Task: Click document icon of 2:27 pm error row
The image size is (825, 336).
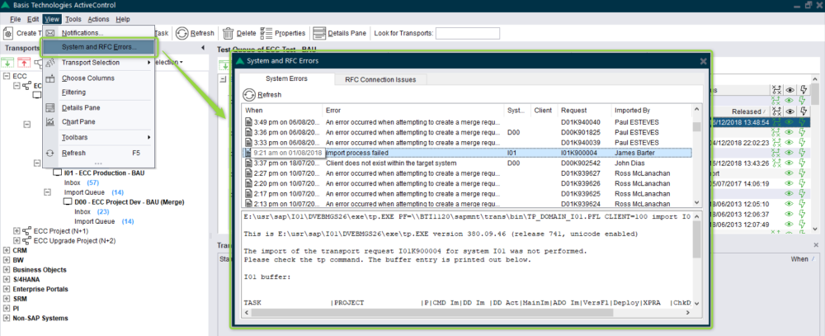Action: pos(249,173)
